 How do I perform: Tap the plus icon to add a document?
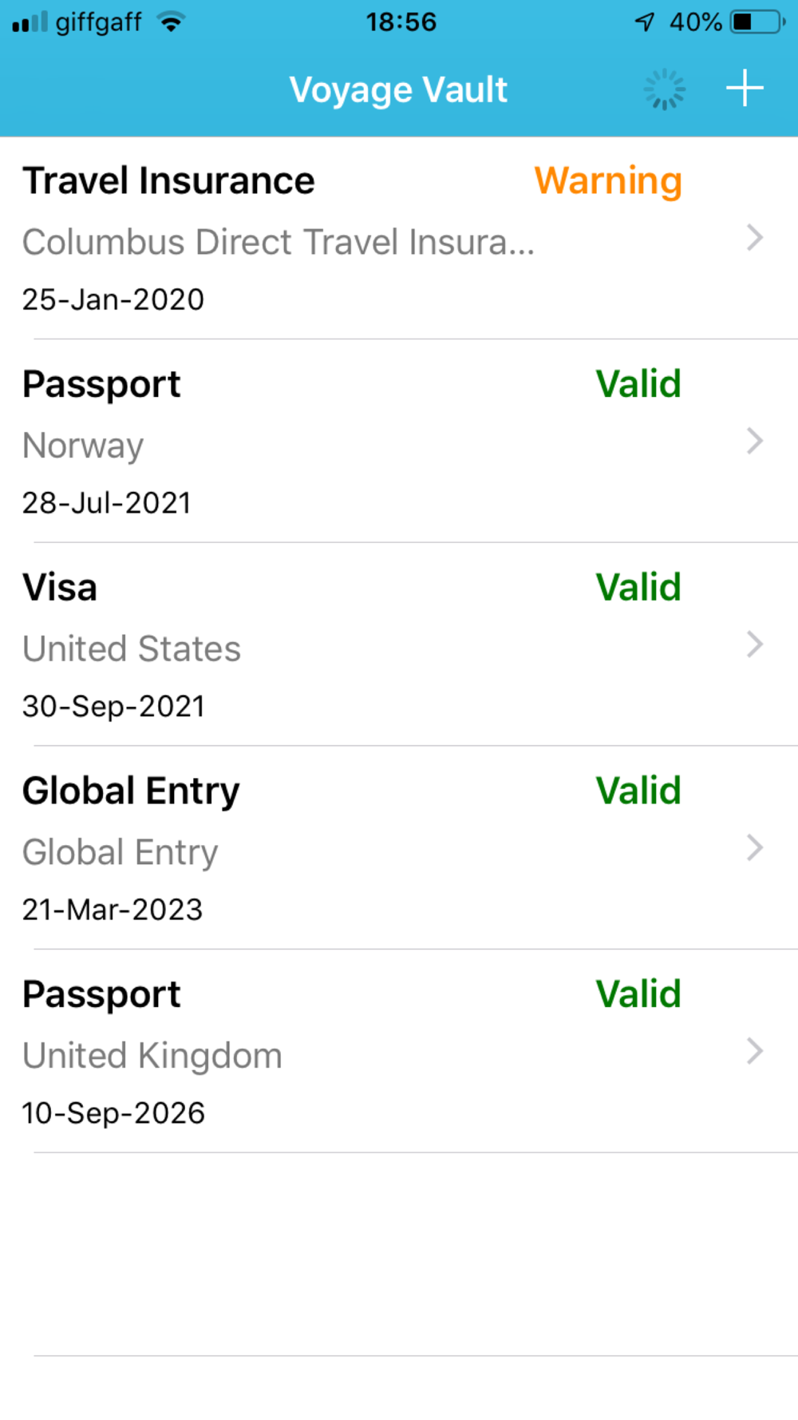coord(745,88)
